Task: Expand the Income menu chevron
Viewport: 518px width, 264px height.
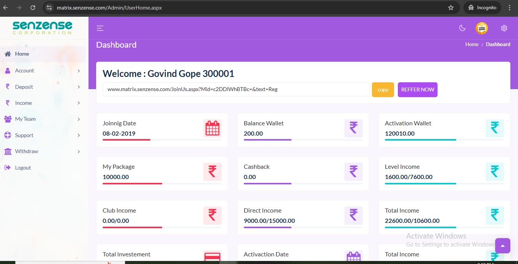Action: click(79, 103)
